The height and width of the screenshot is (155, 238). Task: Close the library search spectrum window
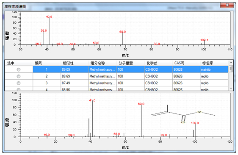coord(227,5)
